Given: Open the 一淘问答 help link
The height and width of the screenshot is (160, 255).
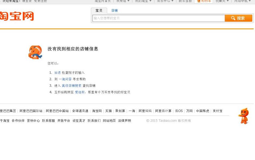Looking at the screenshot, I should point(65,79).
